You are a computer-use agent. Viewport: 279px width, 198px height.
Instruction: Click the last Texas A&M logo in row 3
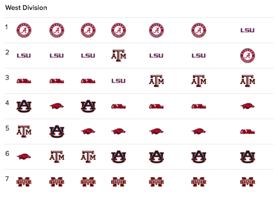point(248,81)
